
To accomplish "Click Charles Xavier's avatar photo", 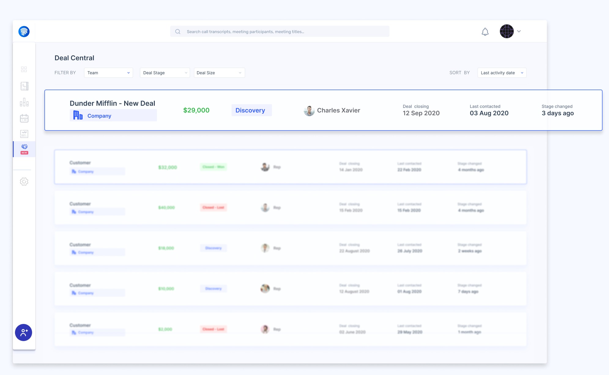I will tap(309, 111).
